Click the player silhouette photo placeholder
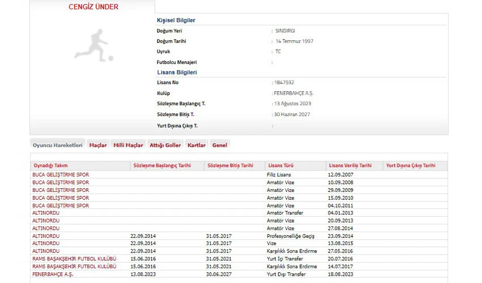The height and width of the screenshot is (283, 482). click(94, 45)
